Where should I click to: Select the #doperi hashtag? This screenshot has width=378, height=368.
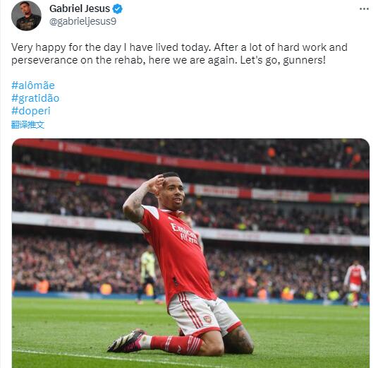coord(31,111)
